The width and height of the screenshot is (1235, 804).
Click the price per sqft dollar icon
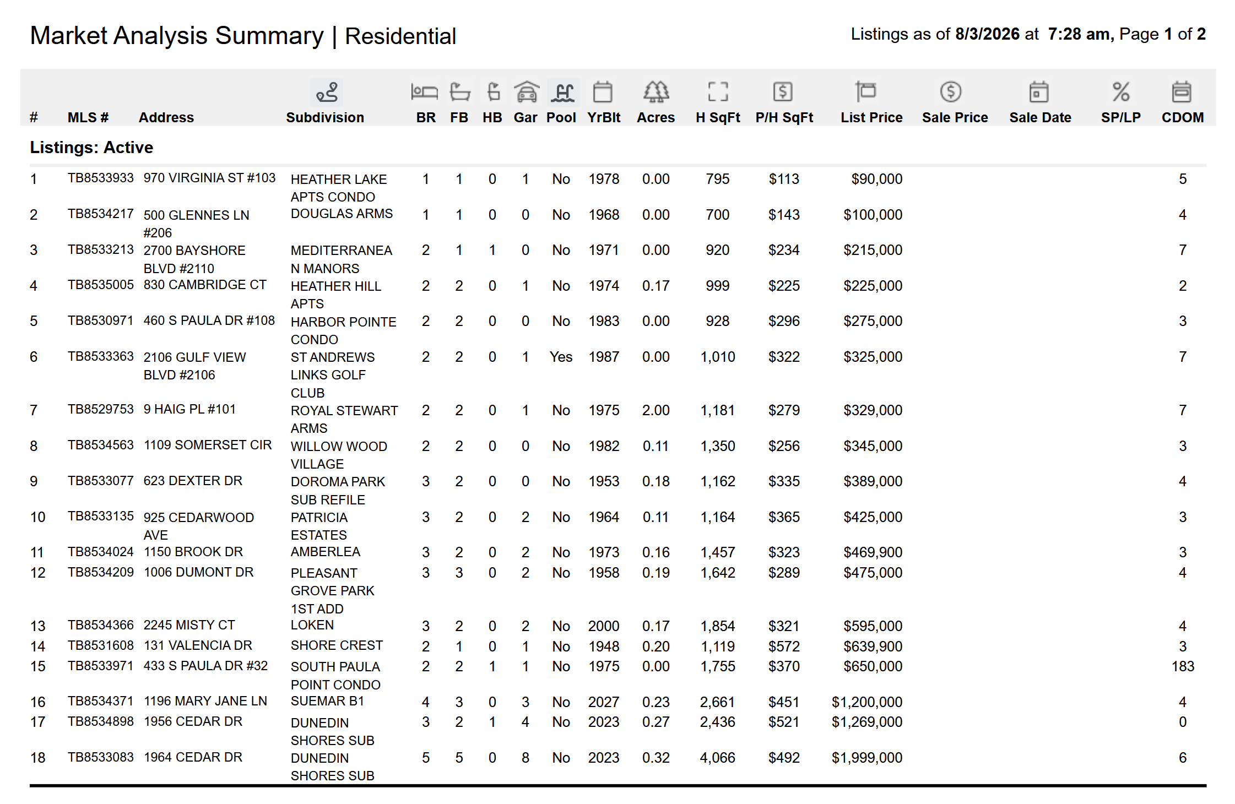783,92
